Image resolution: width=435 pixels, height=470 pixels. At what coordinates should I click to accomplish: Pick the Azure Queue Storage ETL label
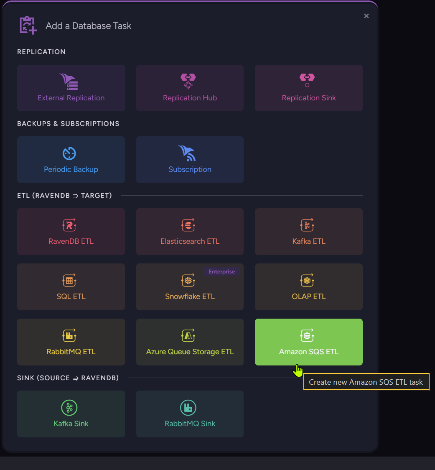point(190,352)
